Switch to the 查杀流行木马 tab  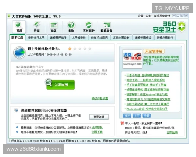coord(36,38)
